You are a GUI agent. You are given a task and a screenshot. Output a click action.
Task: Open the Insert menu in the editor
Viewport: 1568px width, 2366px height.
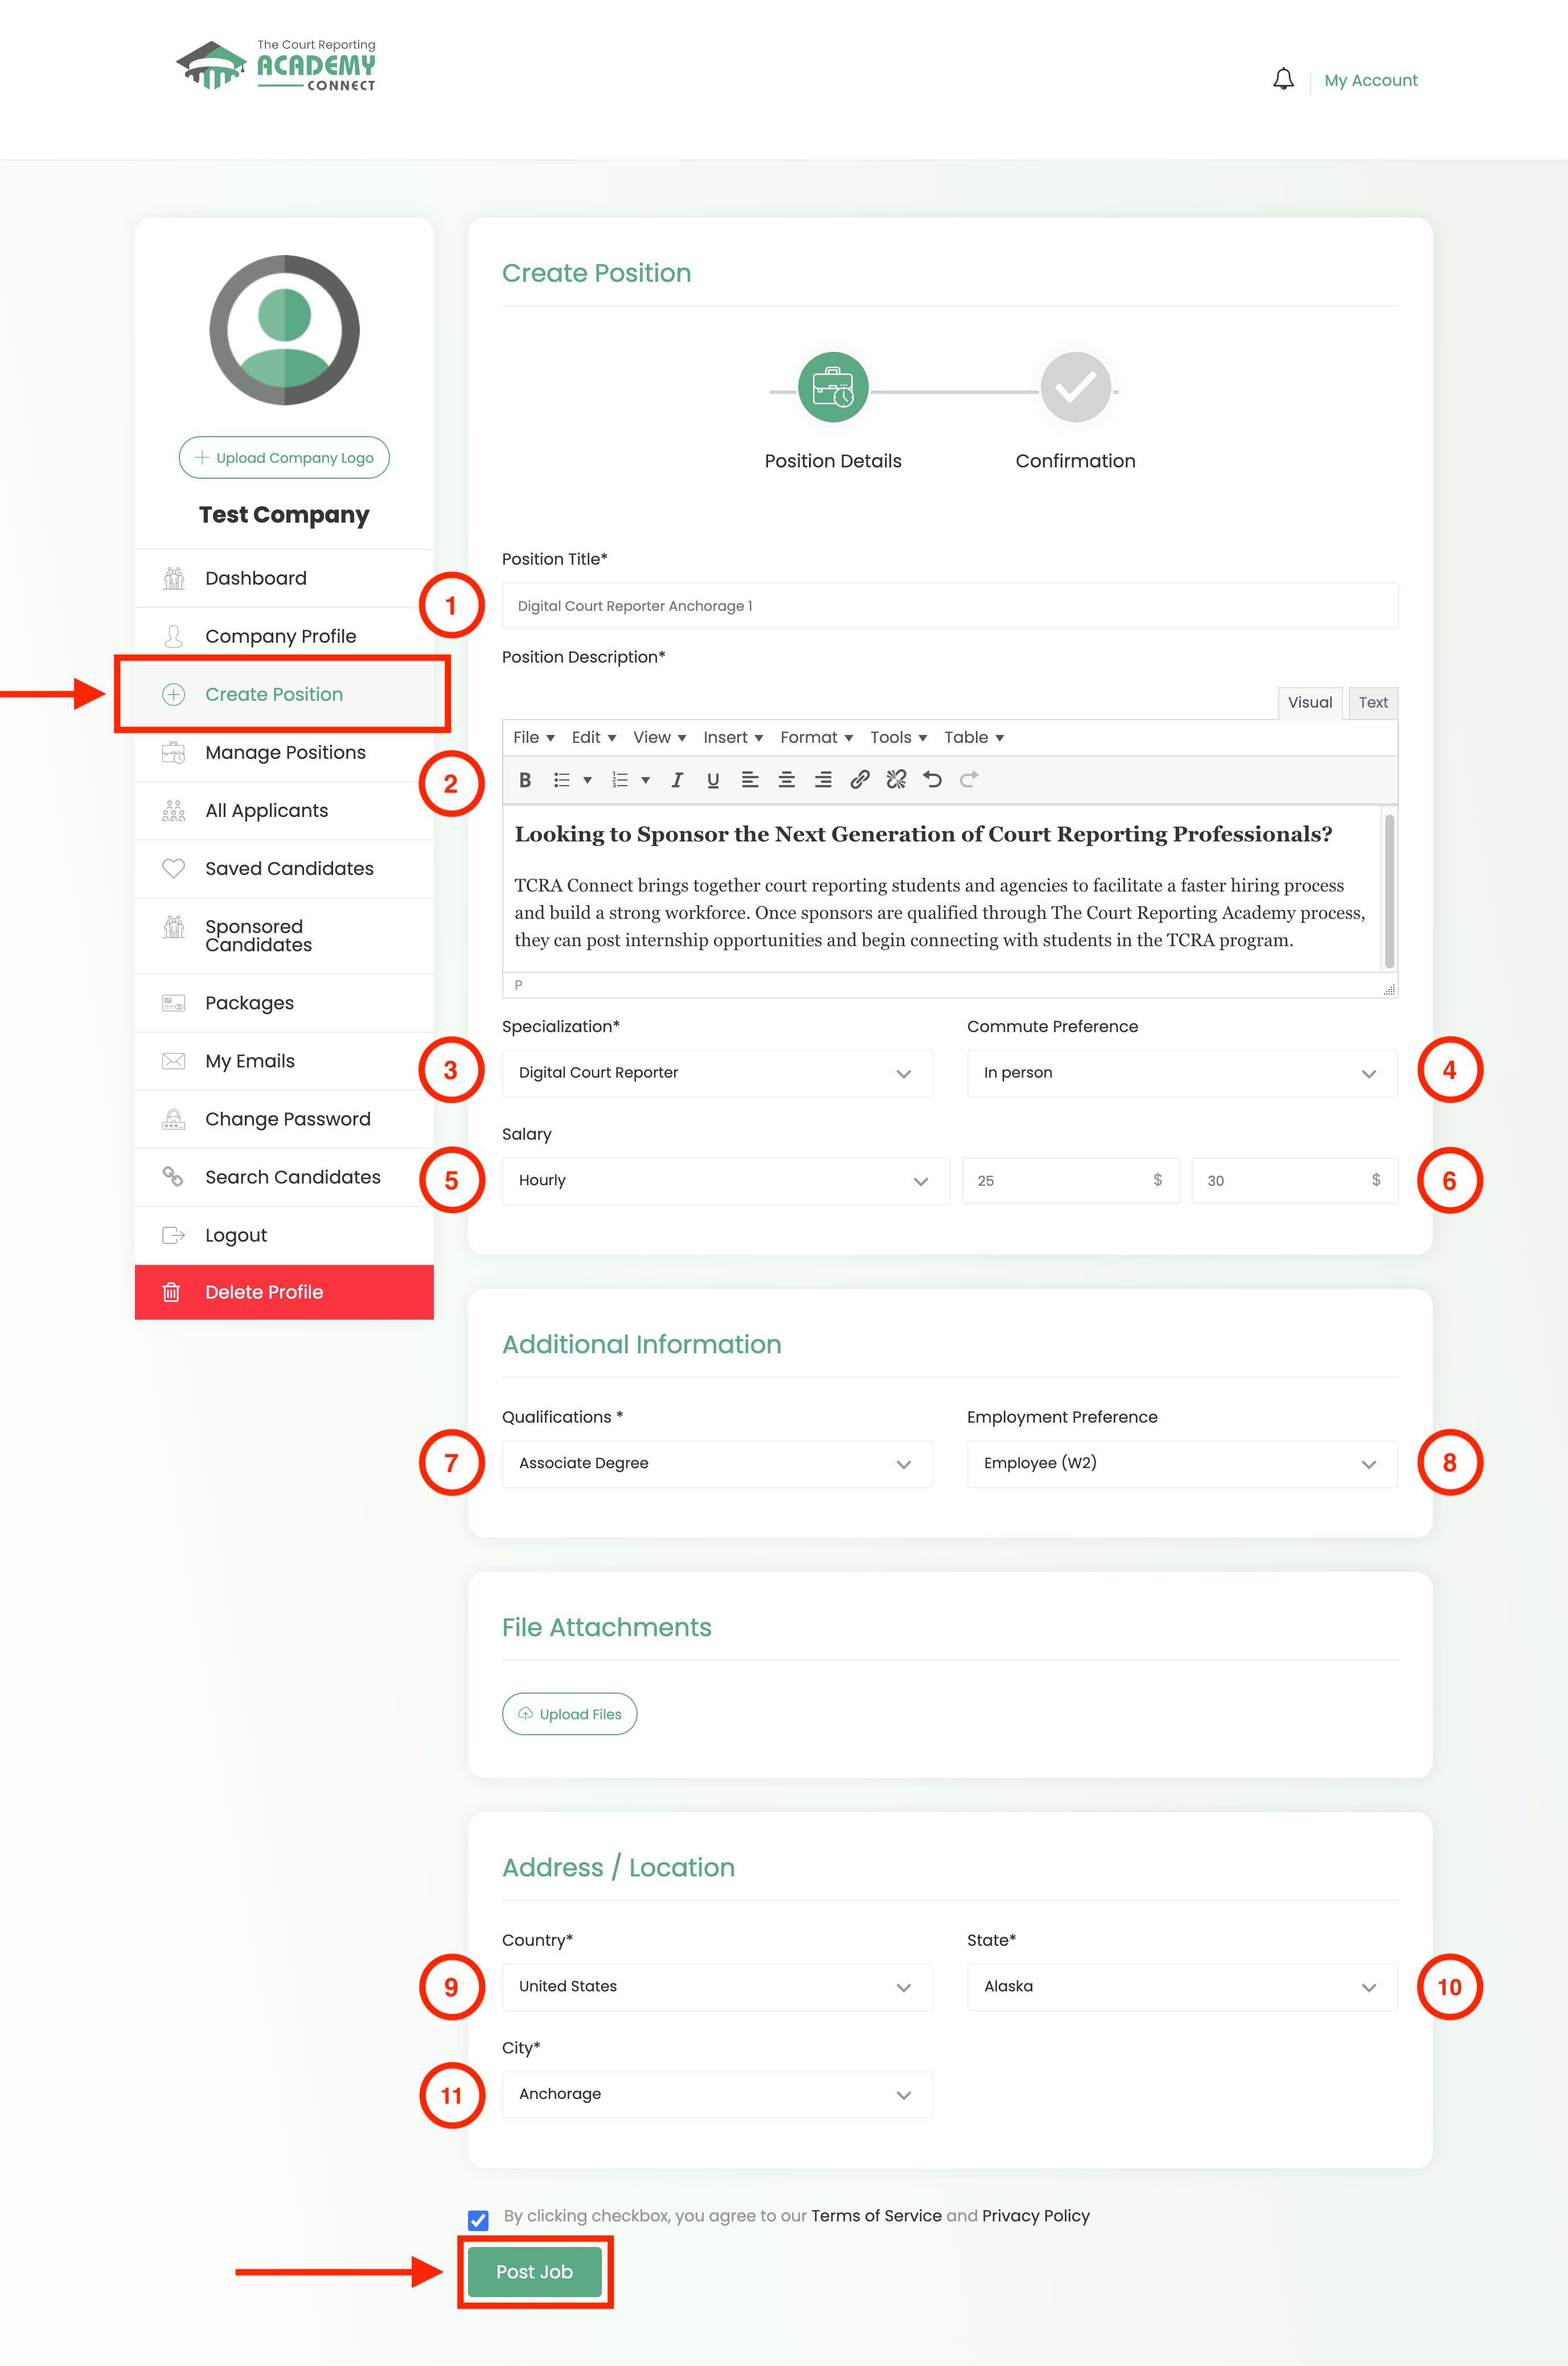tap(733, 737)
